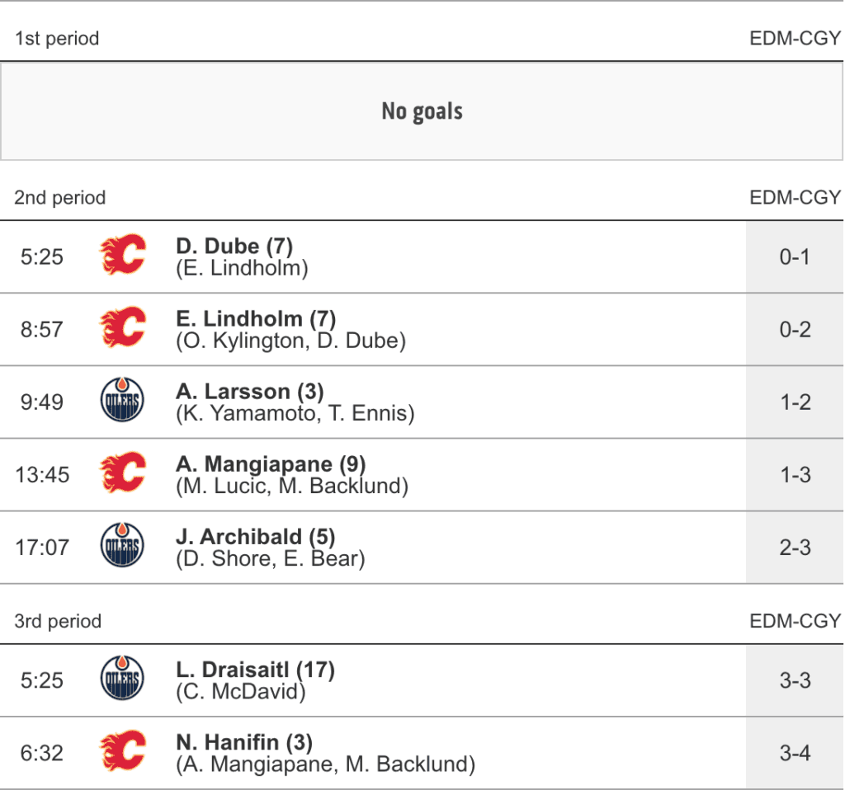Click the 3-4 score cell
Viewport: 845px width, 790px height.
point(795,753)
